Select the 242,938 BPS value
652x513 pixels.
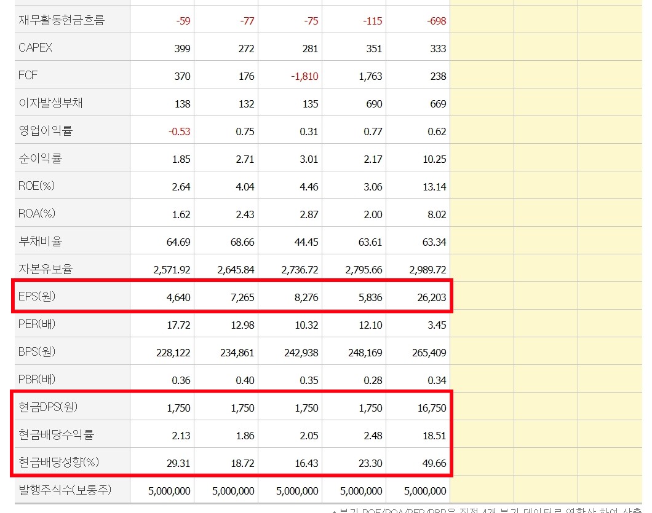click(x=301, y=353)
